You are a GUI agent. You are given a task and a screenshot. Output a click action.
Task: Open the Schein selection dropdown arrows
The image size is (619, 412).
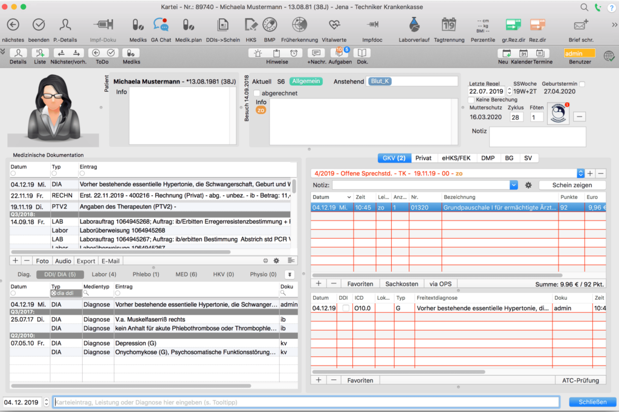(x=580, y=173)
